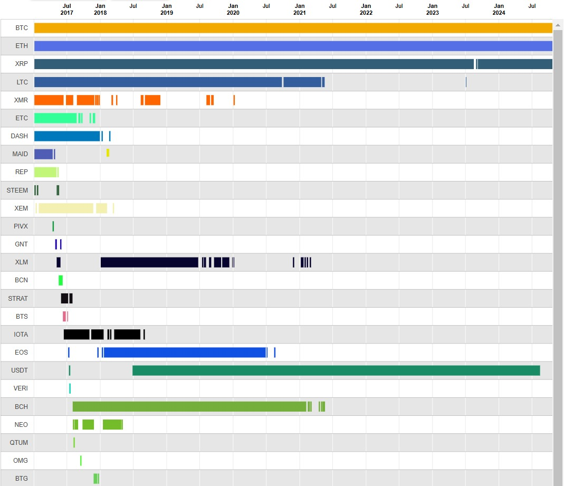This screenshot has width=564, height=486.
Task: Click the LTC row label
Action: [x=22, y=82]
